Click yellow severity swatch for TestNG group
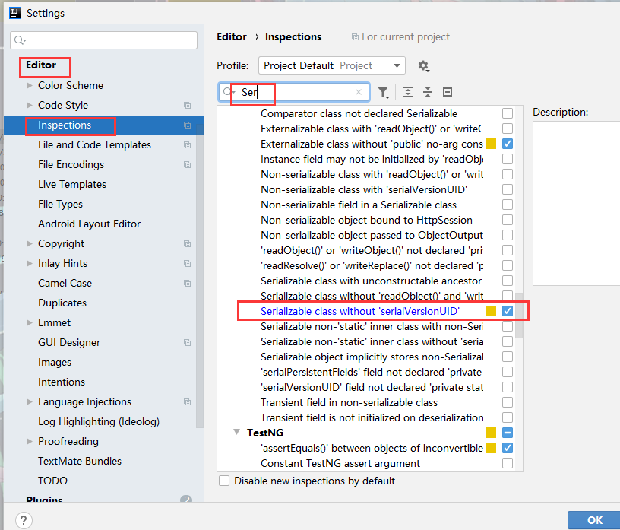 click(491, 433)
